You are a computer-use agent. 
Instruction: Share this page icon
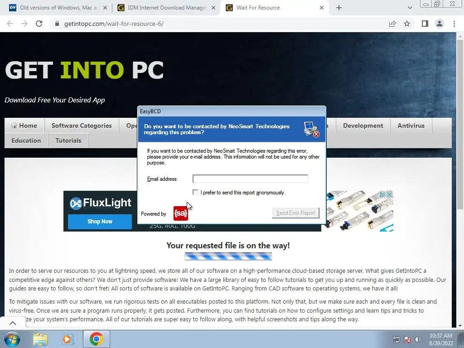(x=392, y=24)
